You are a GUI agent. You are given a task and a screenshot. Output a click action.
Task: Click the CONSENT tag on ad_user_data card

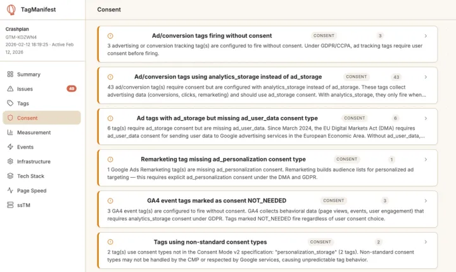[355, 118]
